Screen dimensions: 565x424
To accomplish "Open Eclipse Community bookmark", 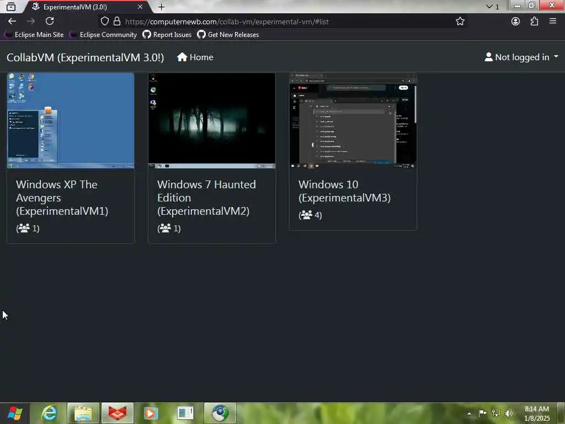I will tap(103, 35).
